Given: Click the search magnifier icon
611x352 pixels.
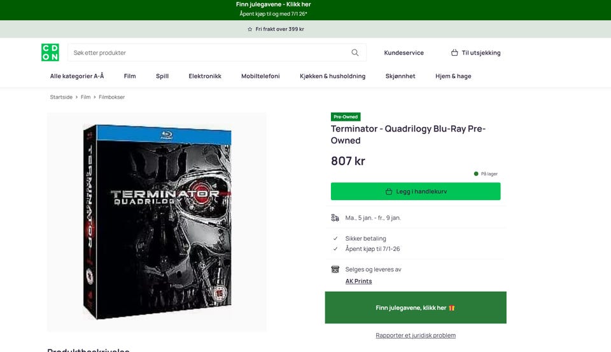Looking at the screenshot, I should coord(355,53).
